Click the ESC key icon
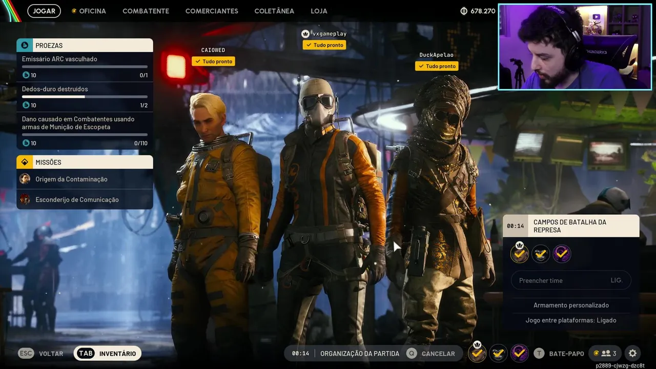 pyautogui.click(x=26, y=353)
